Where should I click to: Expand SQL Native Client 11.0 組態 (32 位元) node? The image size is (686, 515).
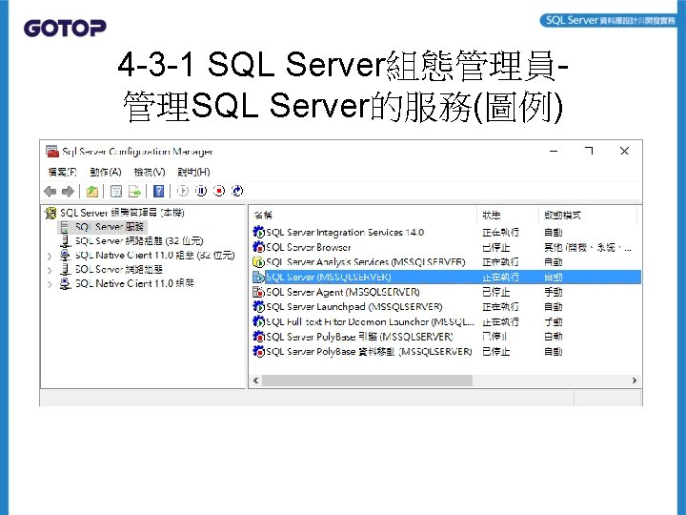click(x=50, y=257)
